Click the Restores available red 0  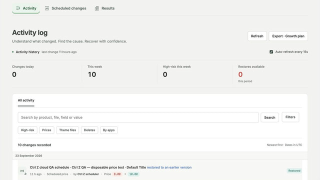(240, 74)
